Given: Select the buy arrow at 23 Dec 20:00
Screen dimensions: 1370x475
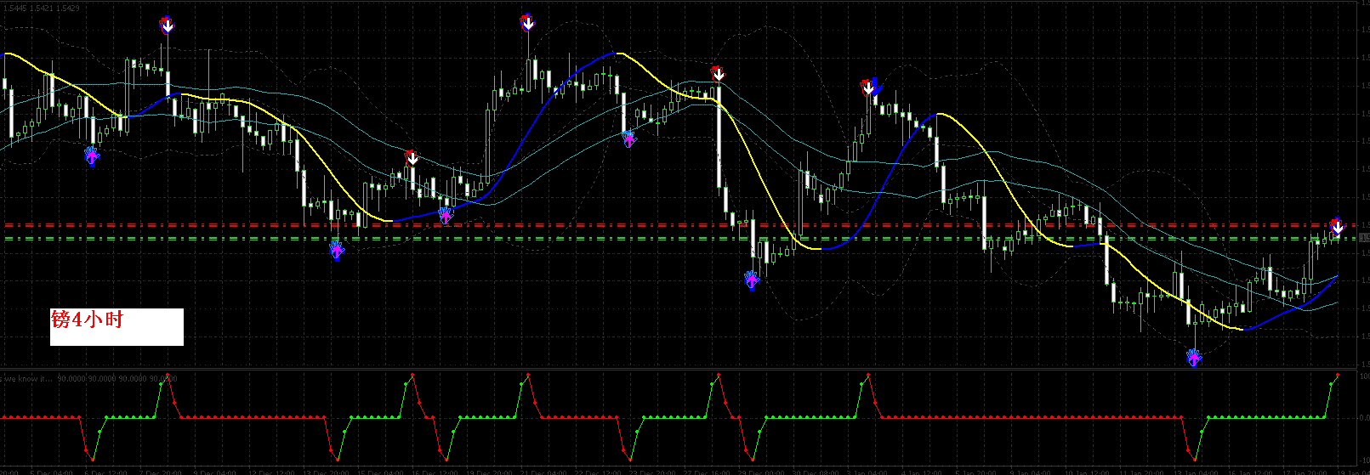Looking at the screenshot, I should [x=629, y=138].
